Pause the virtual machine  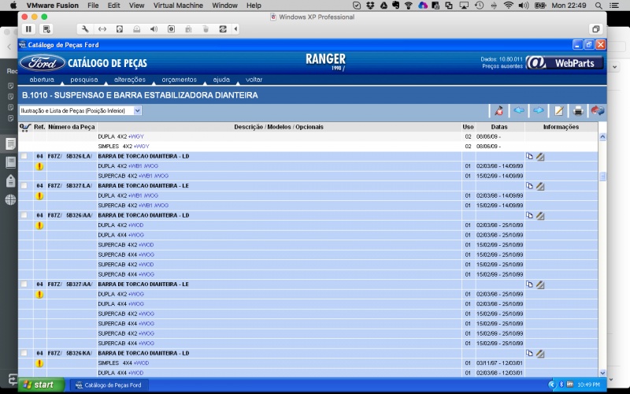[x=28, y=29]
